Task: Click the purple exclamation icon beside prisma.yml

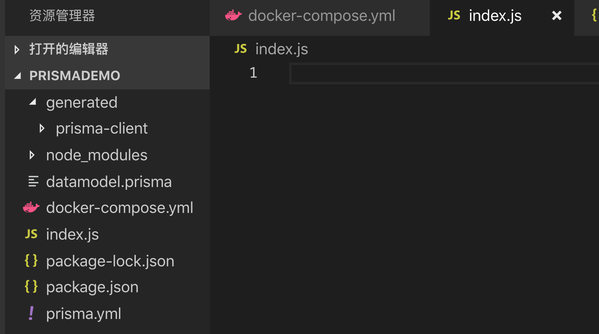Action: coord(31,314)
